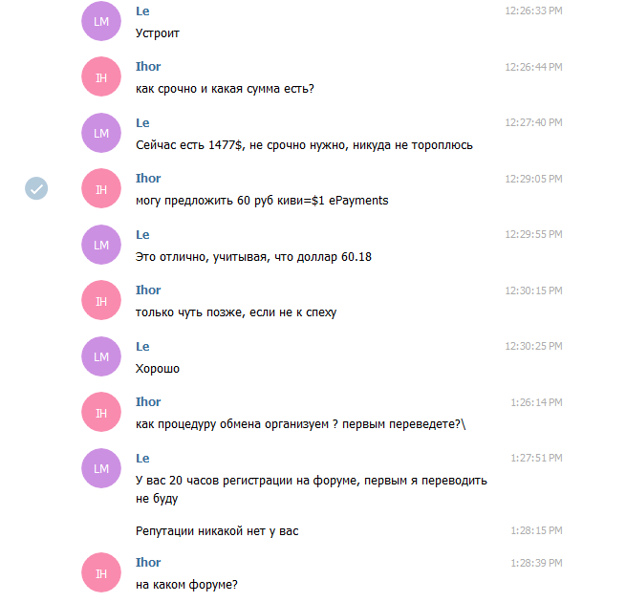Click the 1:27:51 PM timestamp
The width and height of the screenshot is (626, 602).
536,459
